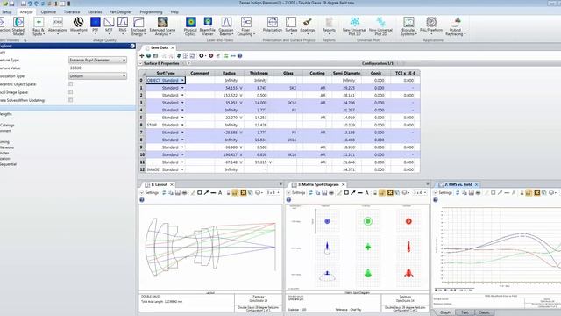Toggle Iterate Solves When Updating checkbox
The image size is (561, 316).
pyautogui.click(x=70, y=100)
